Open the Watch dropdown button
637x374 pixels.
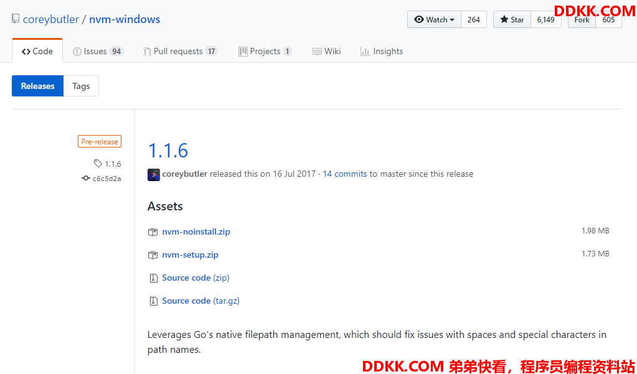coord(434,19)
